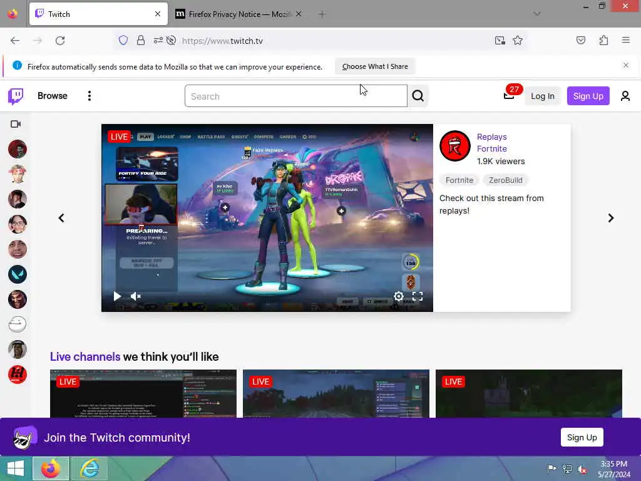
Task: Click the Log In button
Action: click(543, 96)
